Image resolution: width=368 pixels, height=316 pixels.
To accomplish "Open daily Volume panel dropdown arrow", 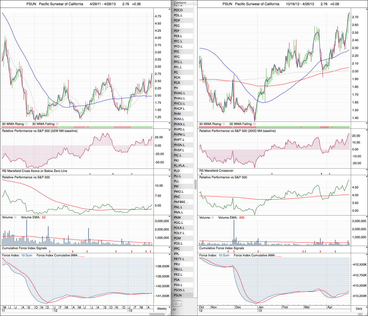I will point(367,217).
